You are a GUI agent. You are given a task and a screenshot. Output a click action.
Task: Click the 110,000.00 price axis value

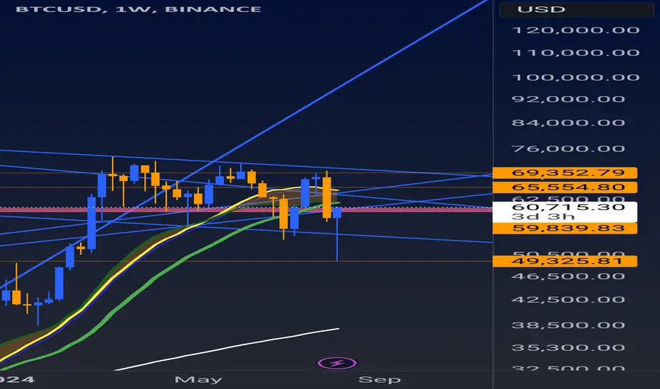point(576,53)
